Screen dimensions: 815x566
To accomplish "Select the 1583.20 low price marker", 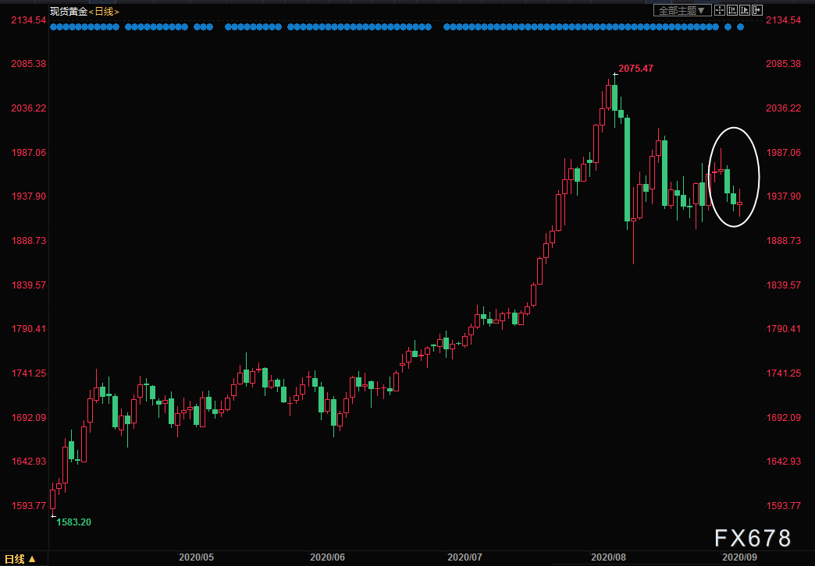I will pyautogui.click(x=73, y=522).
